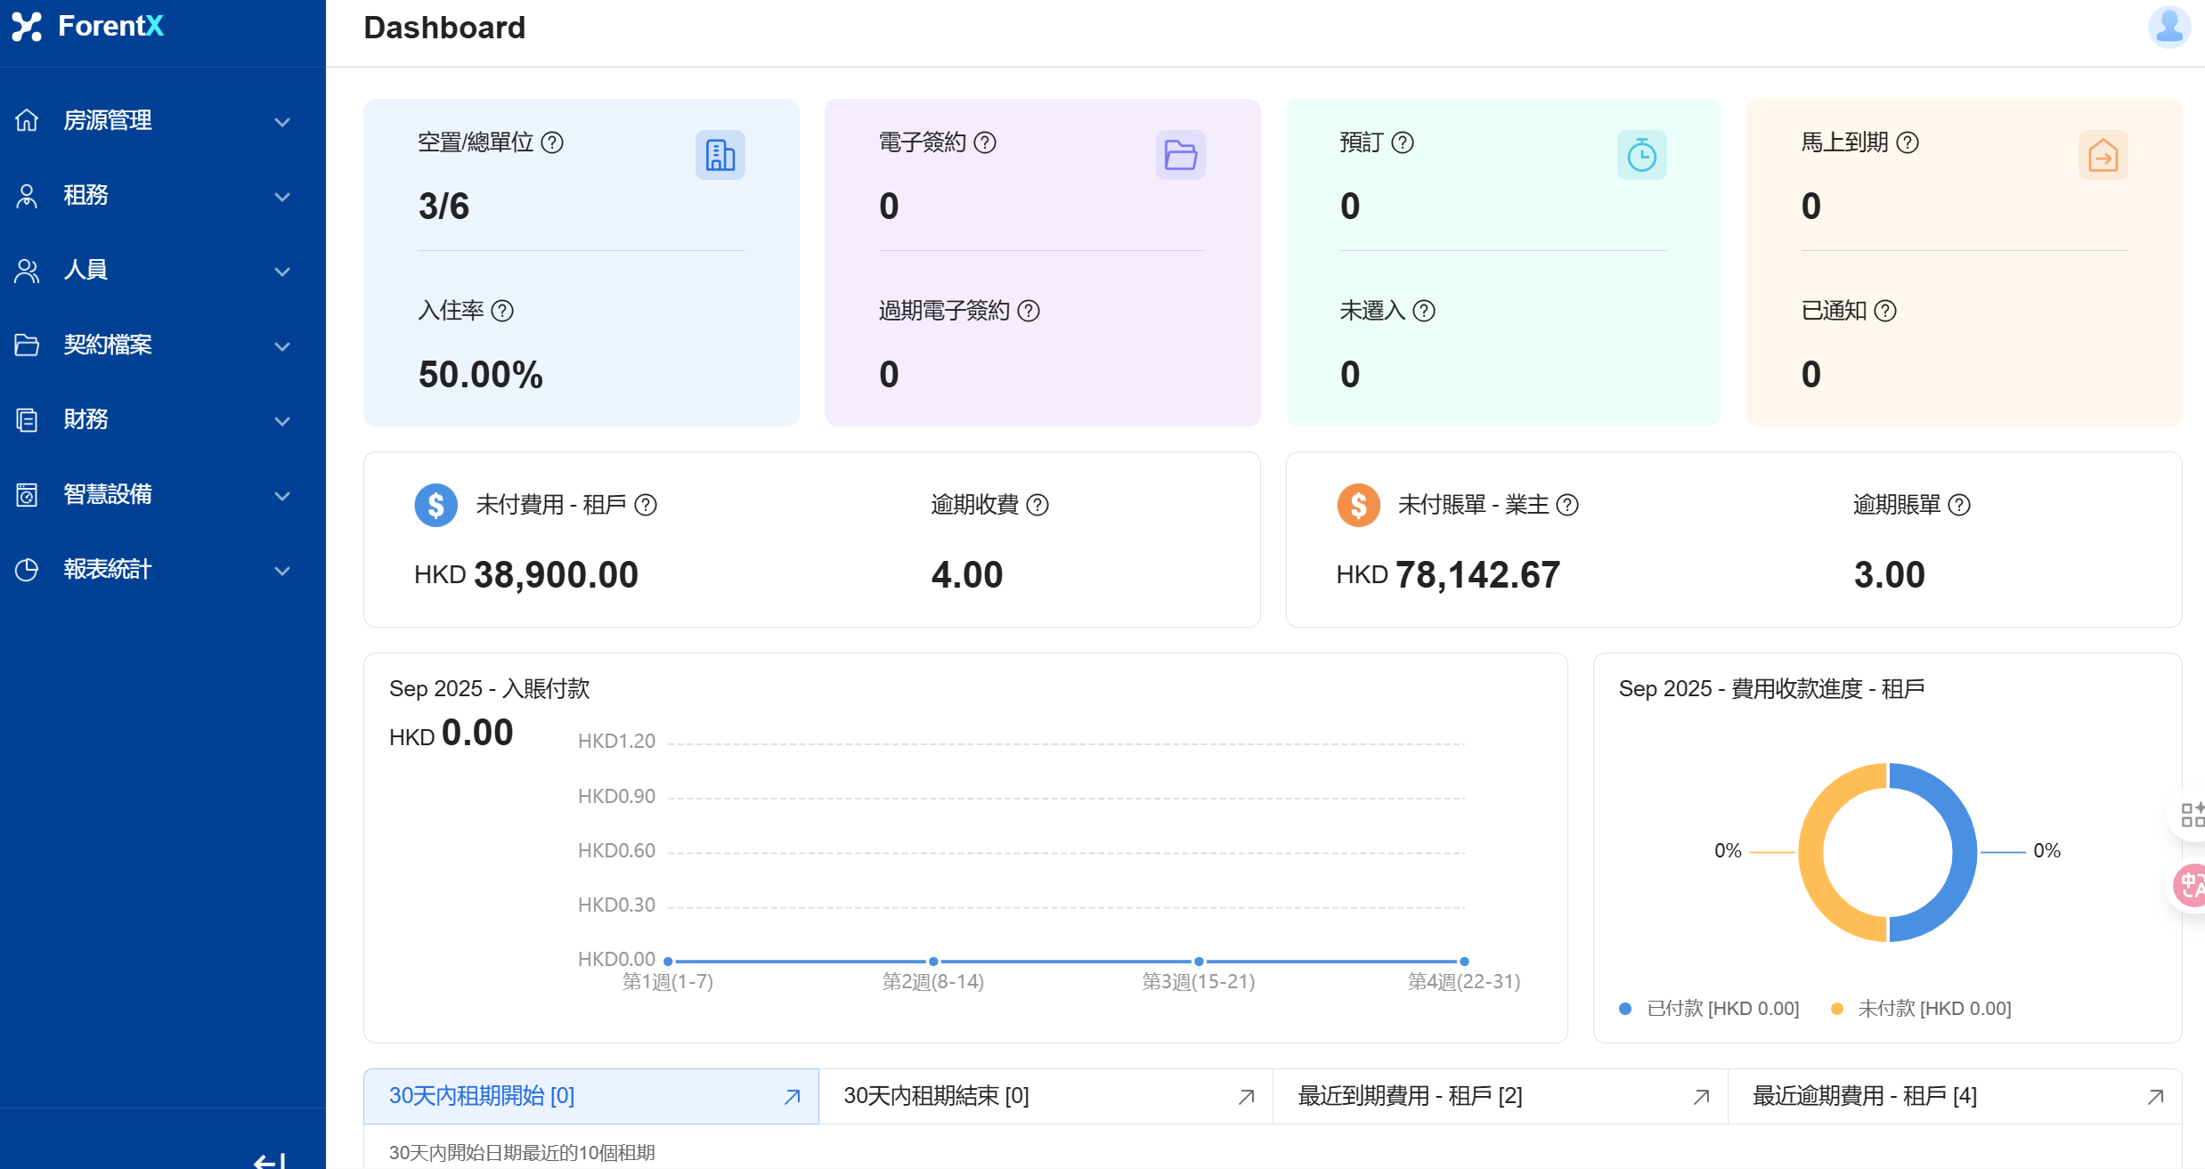The height and width of the screenshot is (1169, 2205).
Task: Toggle the 已付款 legend item in donut chart
Action: coord(1710,1009)
